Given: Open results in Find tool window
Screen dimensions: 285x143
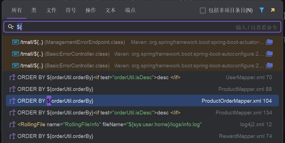Looking at the screenshot, I should [x=273, y=10].
